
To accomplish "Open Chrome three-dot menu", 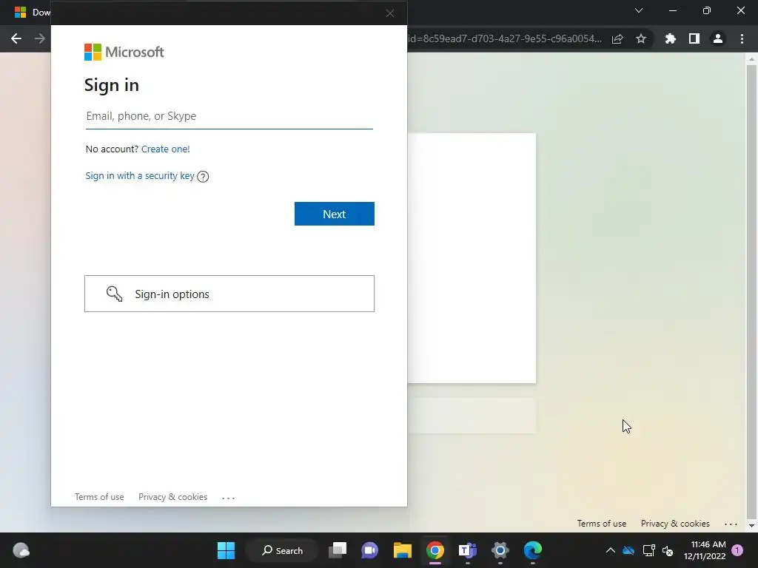I will click(742, 38).
